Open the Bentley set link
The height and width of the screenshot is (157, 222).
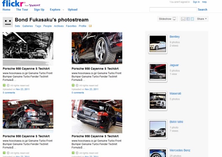click(x=175, y=37)
